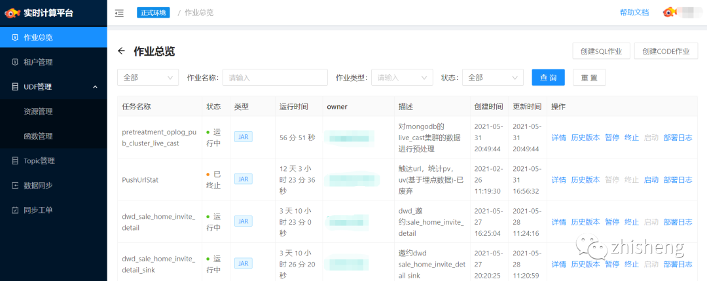Click 终止 for dwd_sale_home_invite_detail_sink
The image size is (707, 281).
(x=631, y=265)
